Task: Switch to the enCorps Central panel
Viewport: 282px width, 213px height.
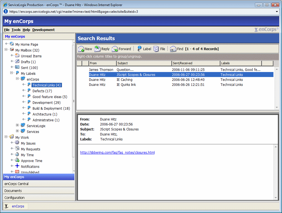Action: (x=39, y=184)
